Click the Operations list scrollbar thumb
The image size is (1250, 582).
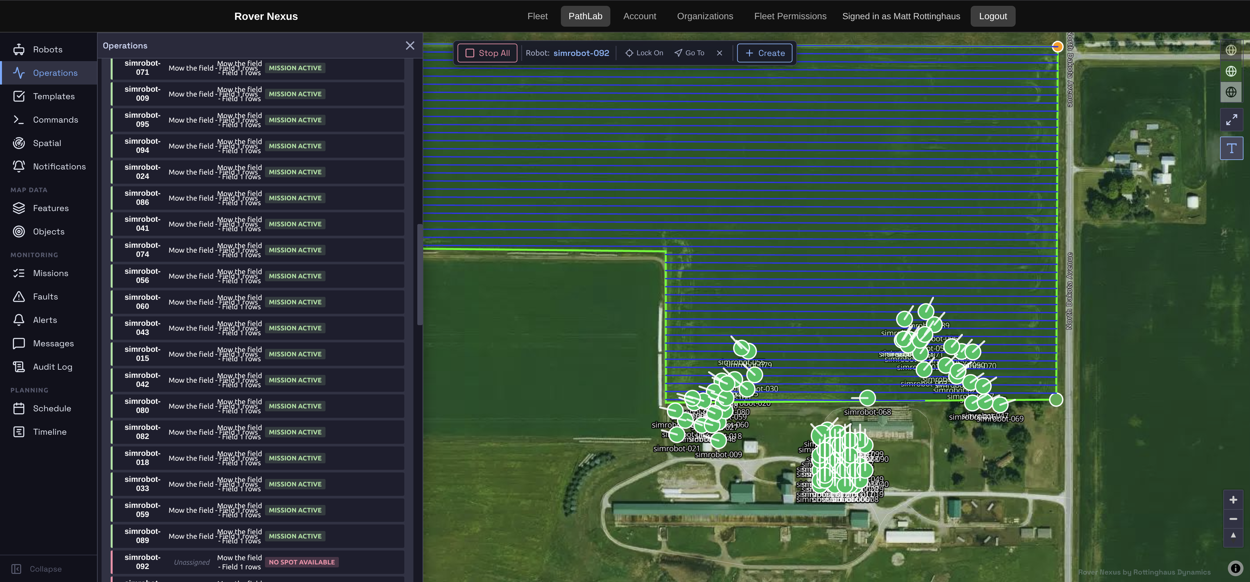tap(419, 274)
